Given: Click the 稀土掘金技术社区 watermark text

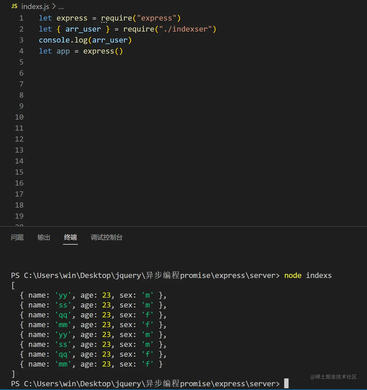Looking at the screenshot, I should [333, 377].
